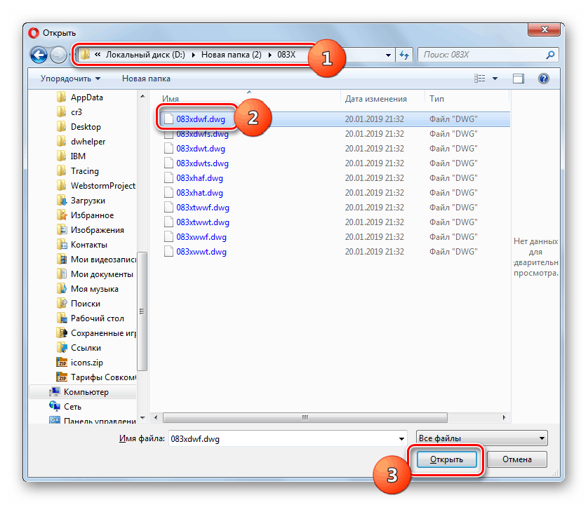
Task: Select the file 083xhat.dwg
Action: [200, 193]
